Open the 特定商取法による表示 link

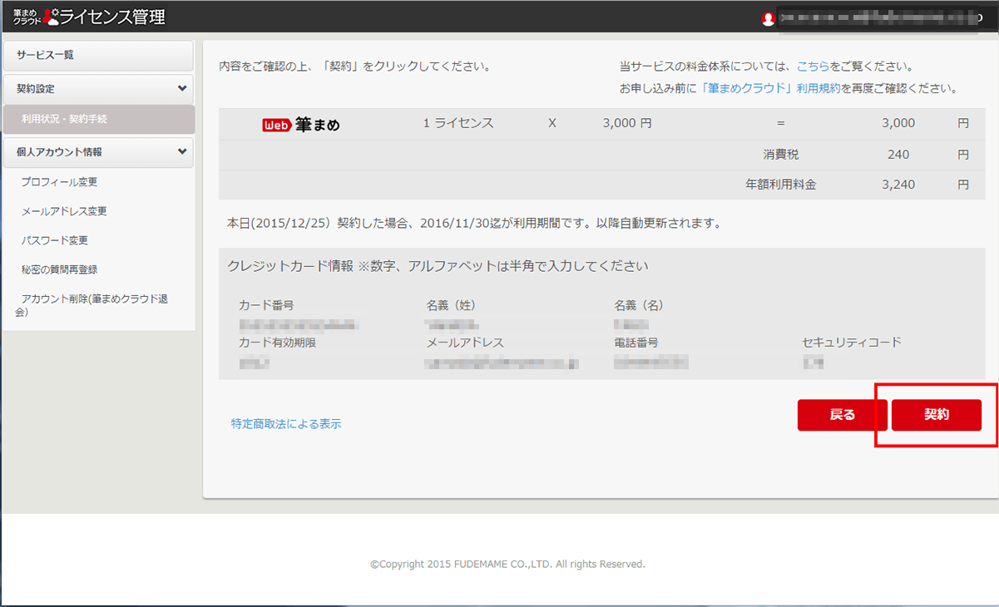coord(286,424)
